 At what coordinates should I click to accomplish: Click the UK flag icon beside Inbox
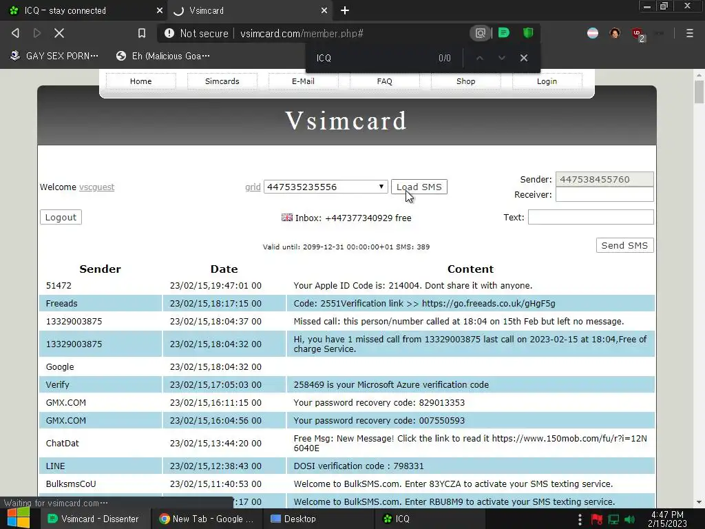click(x=287, y=218)
